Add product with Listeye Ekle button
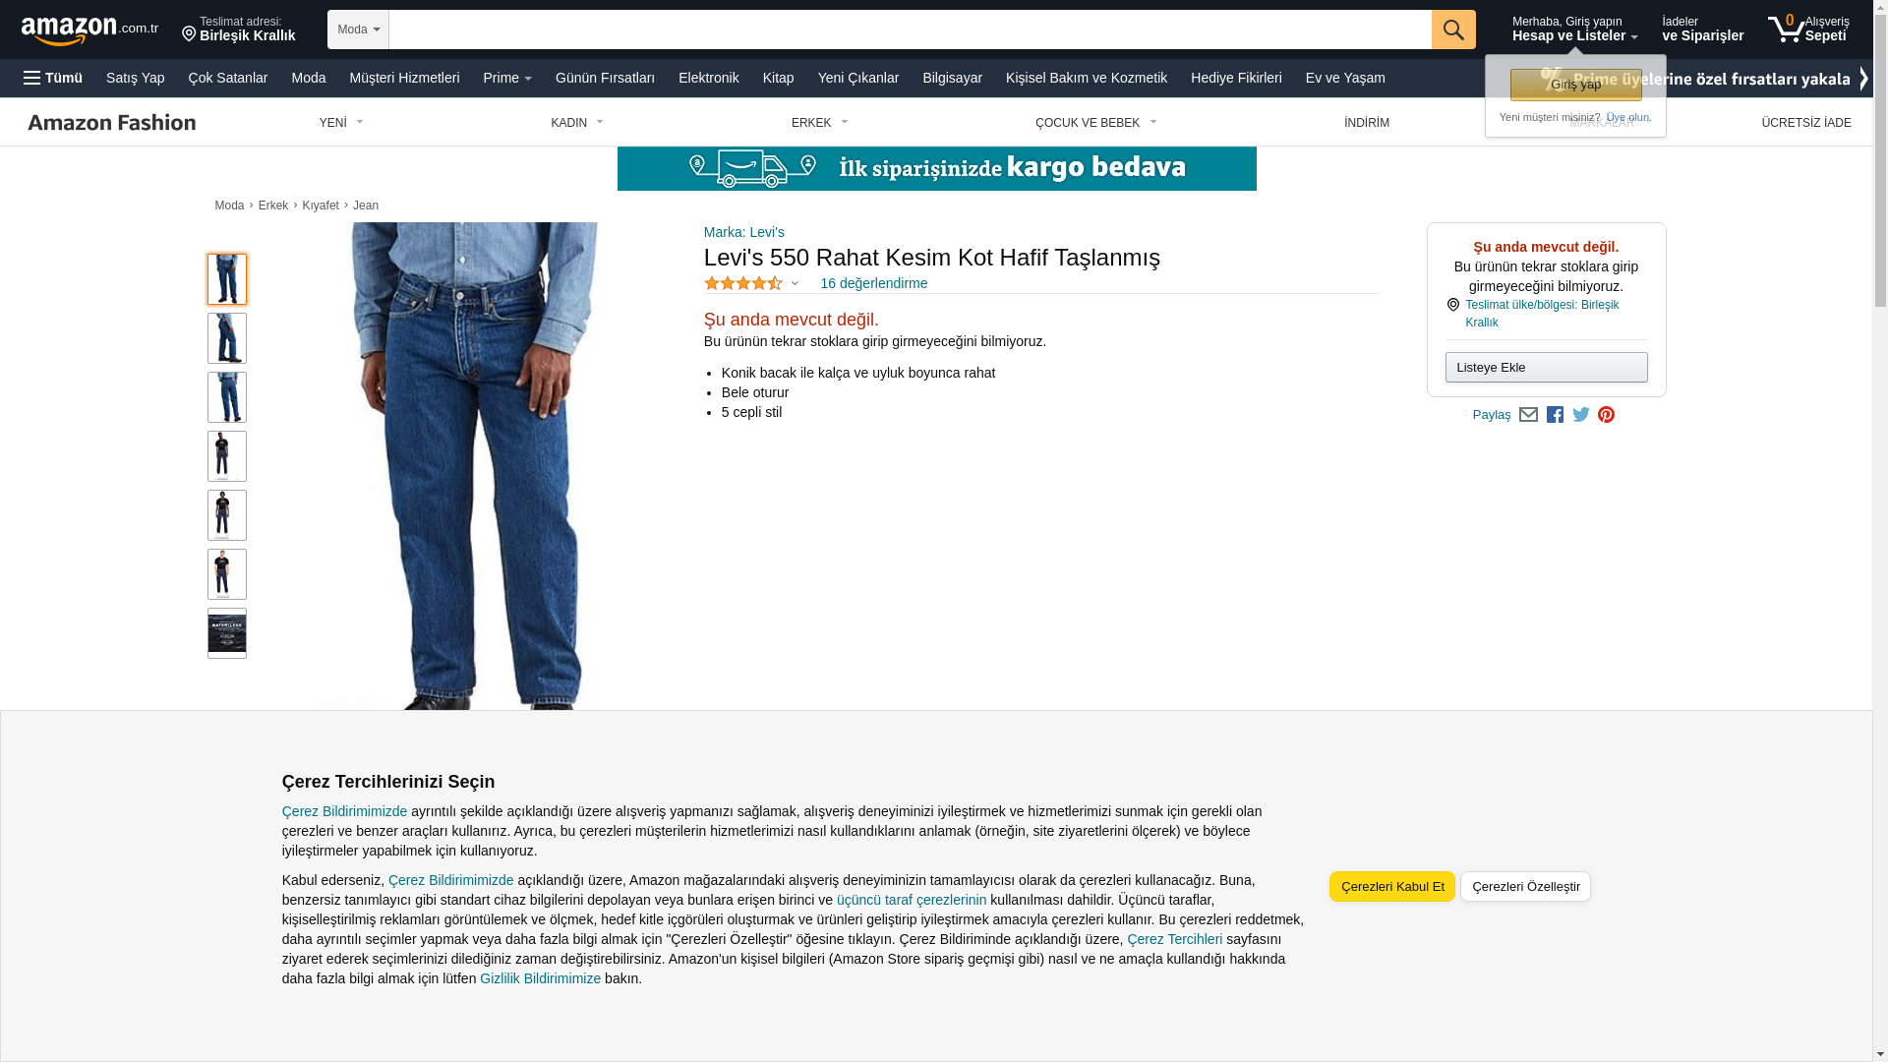Screen dimensions: 1888x1062 1546,367
